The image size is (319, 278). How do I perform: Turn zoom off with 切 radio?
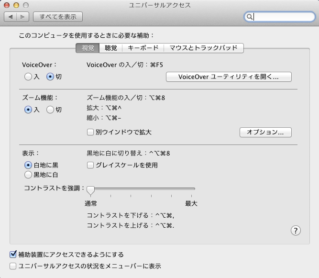pos(50,110)
